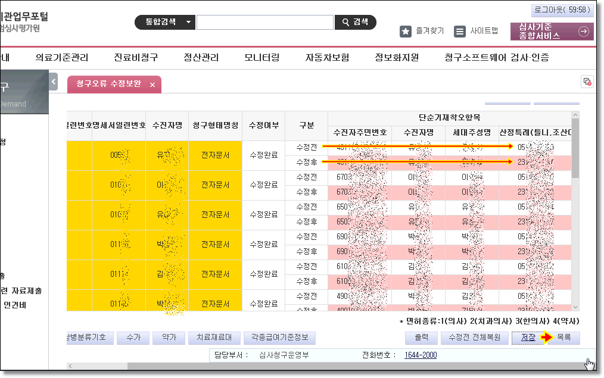
Task: Open the 각종급여기준정보 button
Action: (x=279, y=338)
